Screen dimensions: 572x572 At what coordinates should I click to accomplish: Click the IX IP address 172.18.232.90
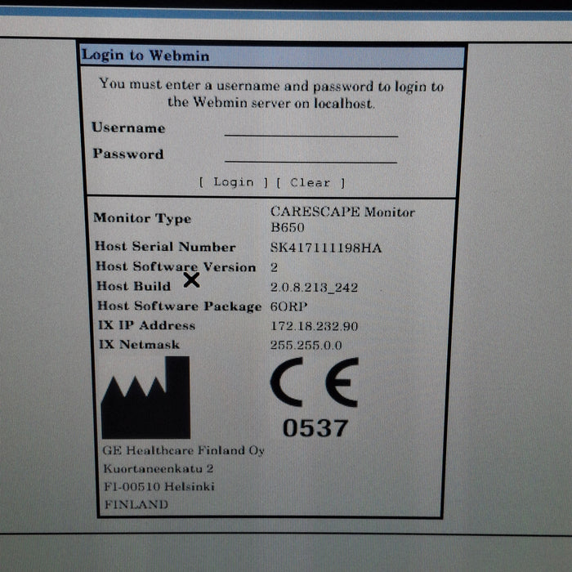pos(314,326)
